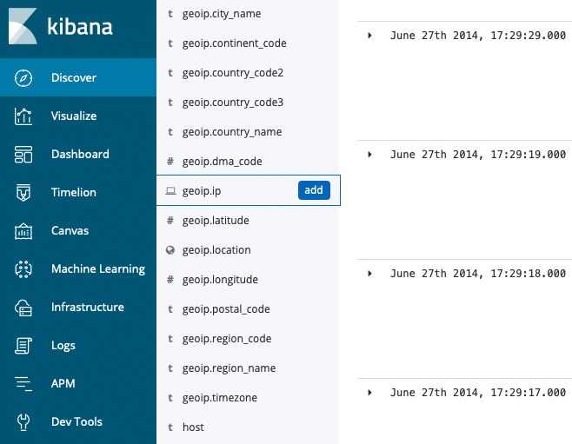Click the Canvas easel icon
The height and width of the screenshot is (444, 572).
[x=24, y=231]
